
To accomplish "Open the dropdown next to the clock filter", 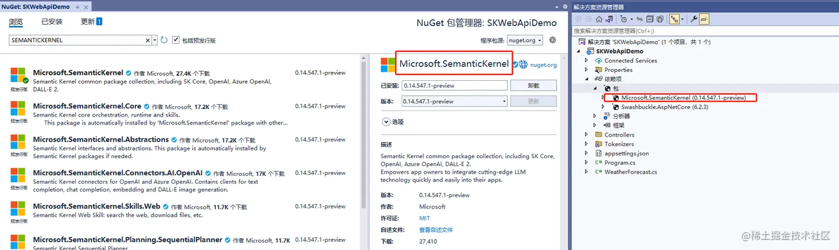I will click(x=631, y=19).
